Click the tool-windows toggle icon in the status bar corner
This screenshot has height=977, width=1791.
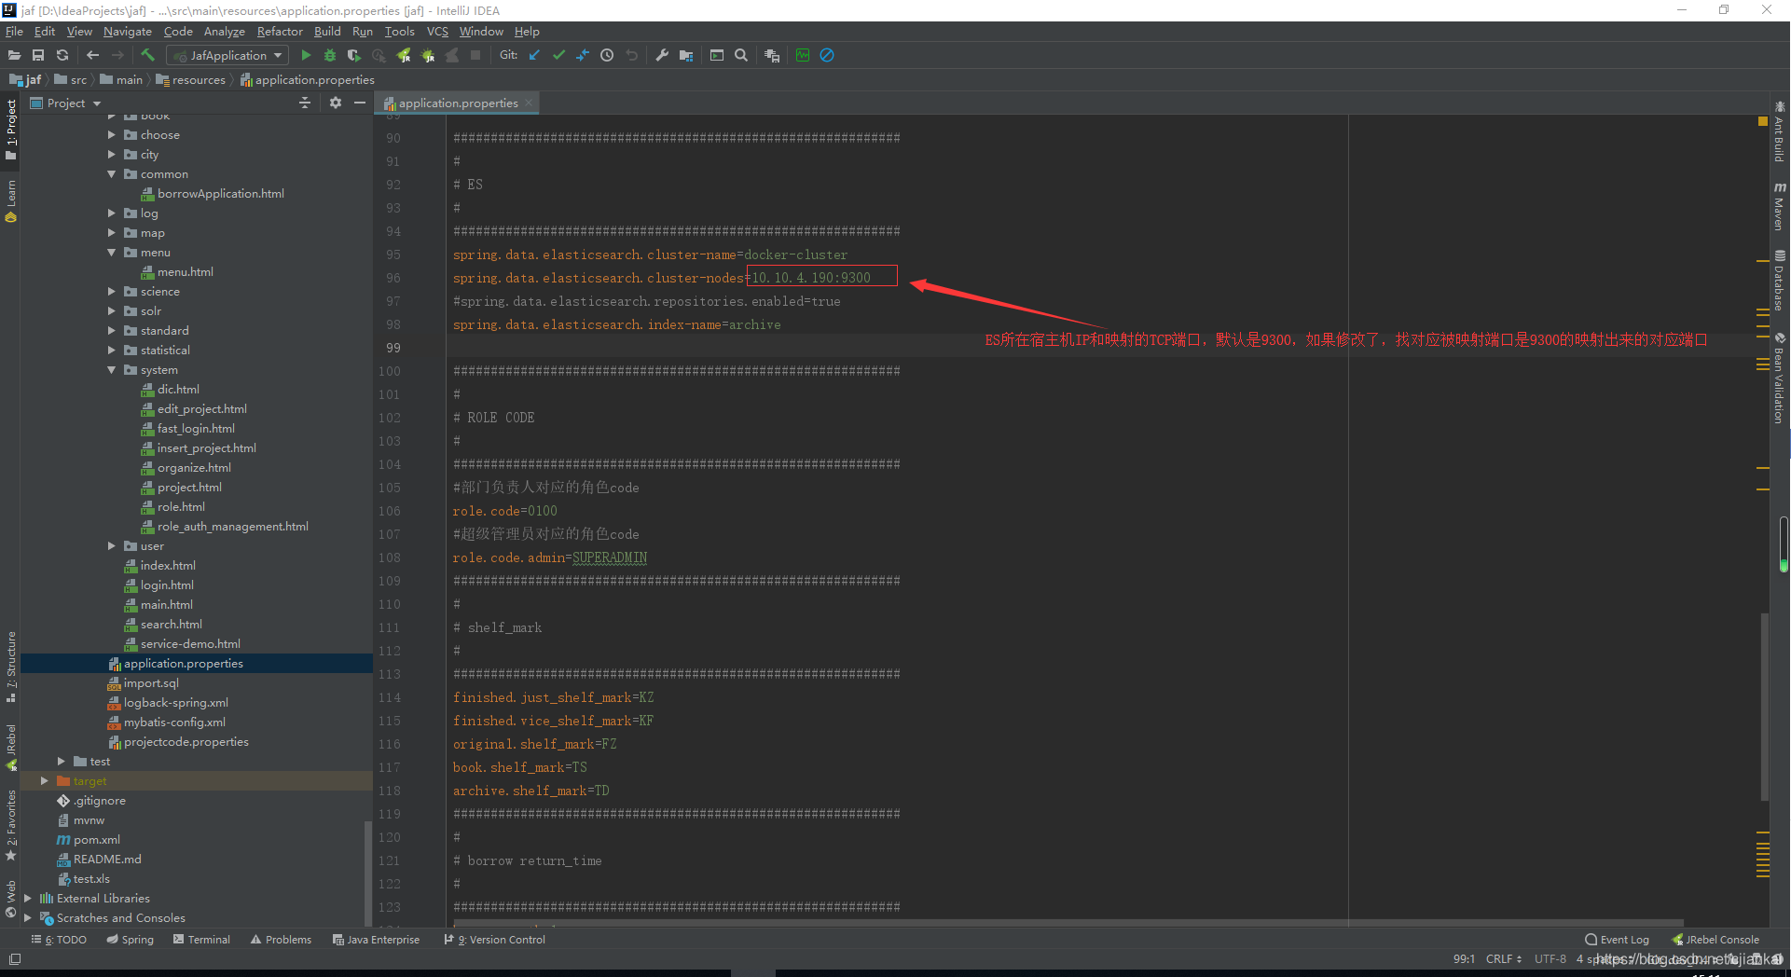click(x=15, y=958)
